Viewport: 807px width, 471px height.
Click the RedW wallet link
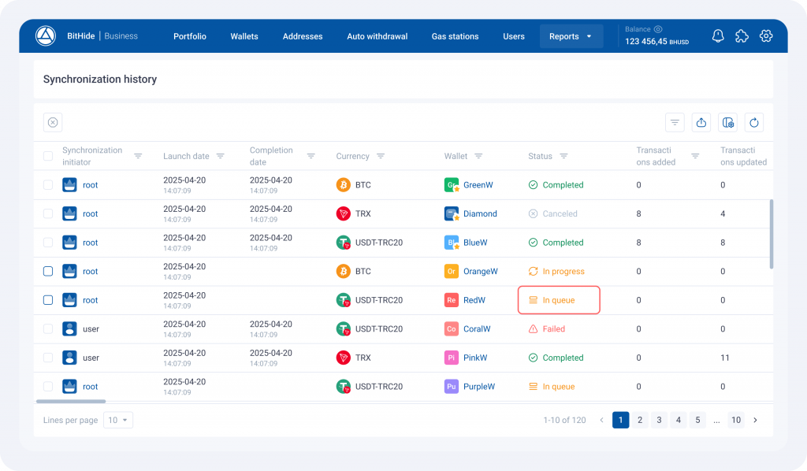point(474,300)
